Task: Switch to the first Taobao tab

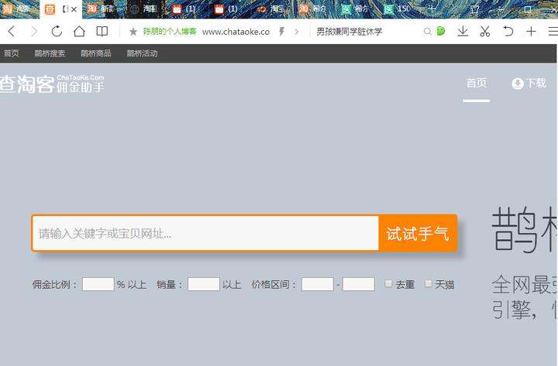Action: click(x=18, y=9)
